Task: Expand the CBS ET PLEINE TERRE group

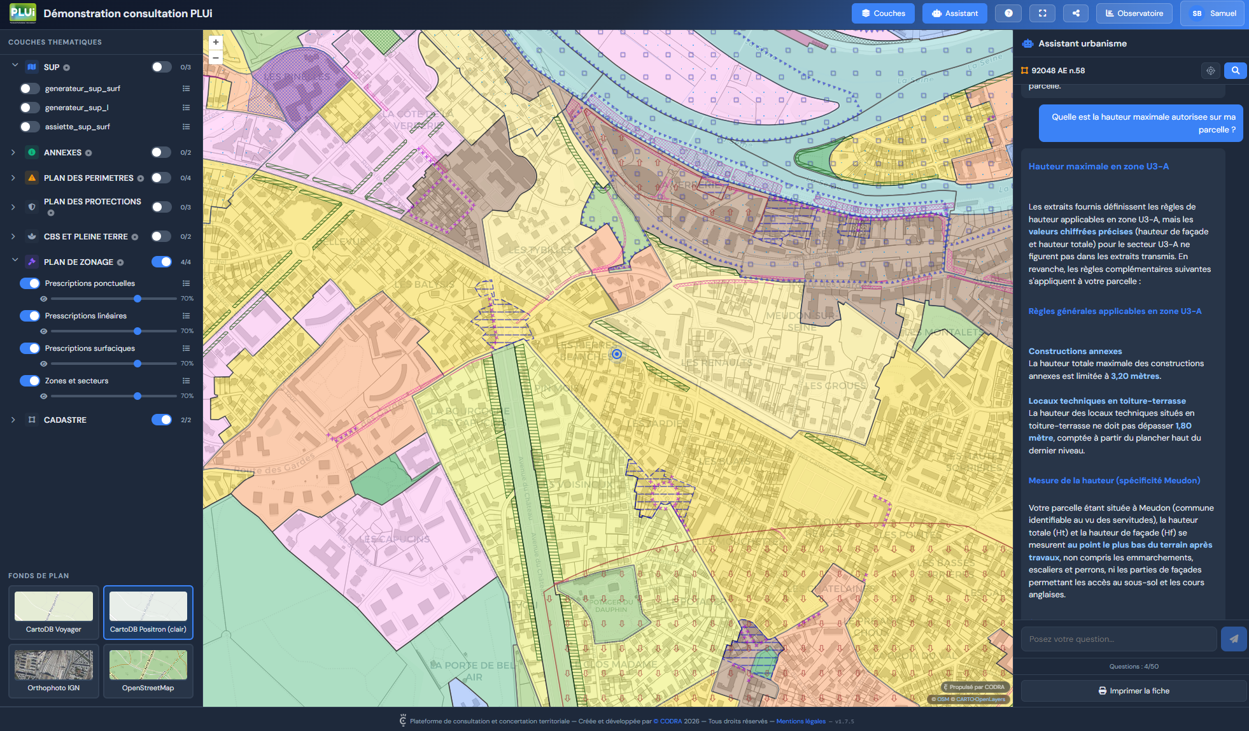Action: pyautogui.click(x=13, y=236)
